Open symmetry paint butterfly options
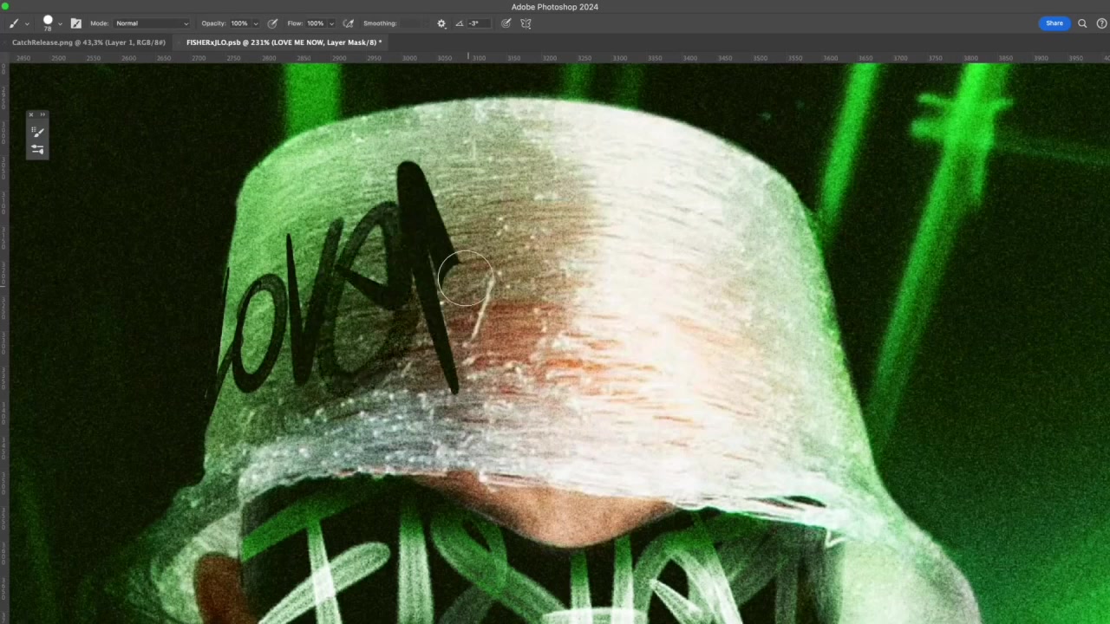Image resolution: width=1110 pixels, height=624 pixels. [x=526, y=23]
